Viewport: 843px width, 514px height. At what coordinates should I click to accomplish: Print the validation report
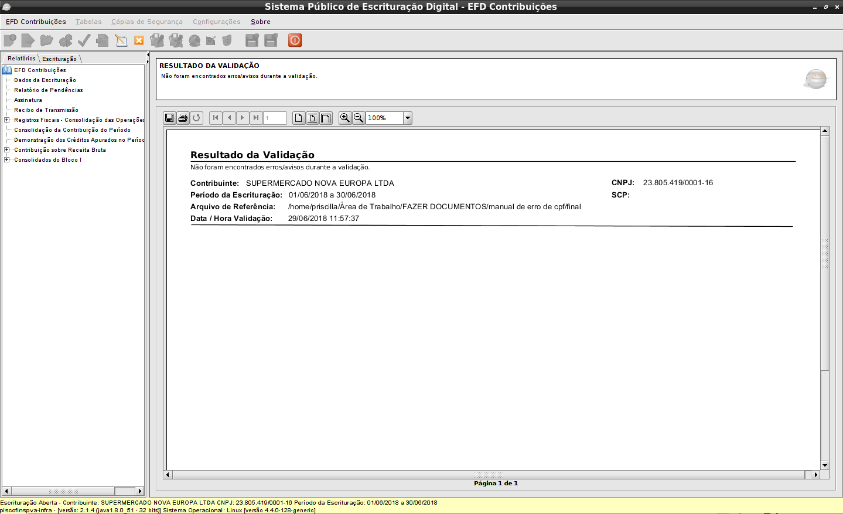pyautogui.click(x=183, y=118)
